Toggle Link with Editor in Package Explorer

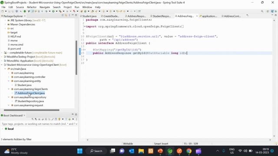(x=66, y=16)
